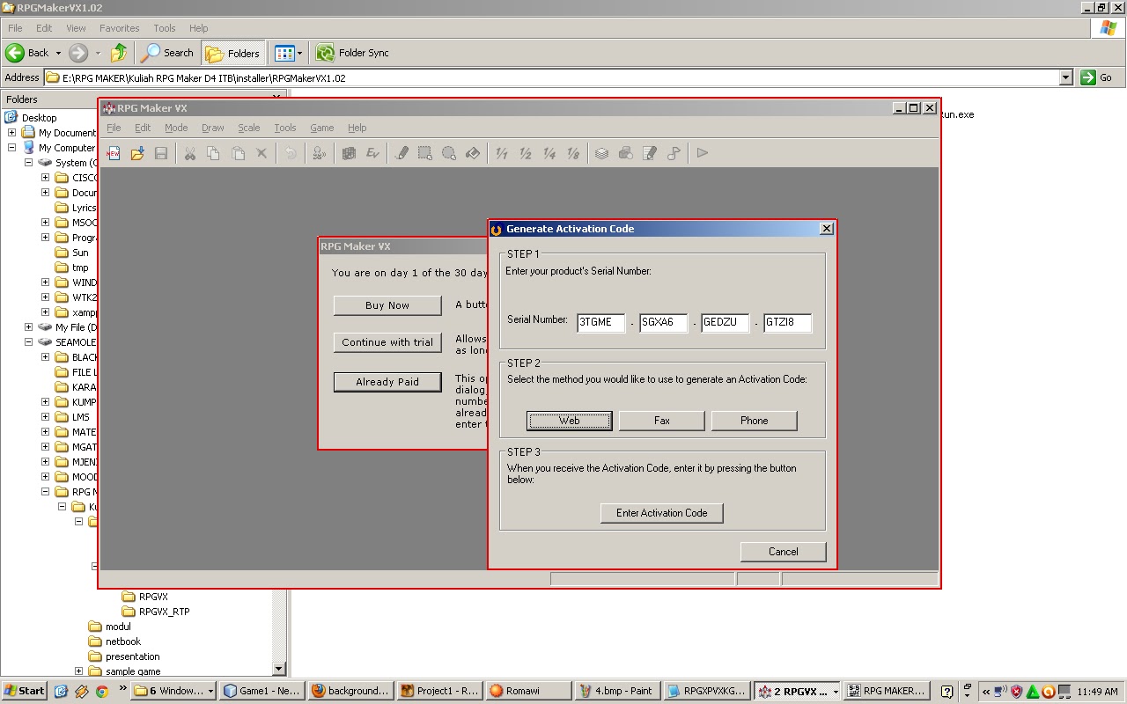Screen dimensions: 1127x704
Task: Set map scale to 1/1
Action: 502,153
